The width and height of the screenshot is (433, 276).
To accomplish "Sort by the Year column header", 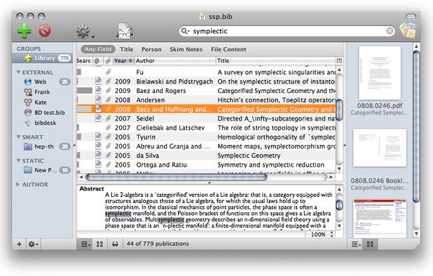I will click(123, 61).
